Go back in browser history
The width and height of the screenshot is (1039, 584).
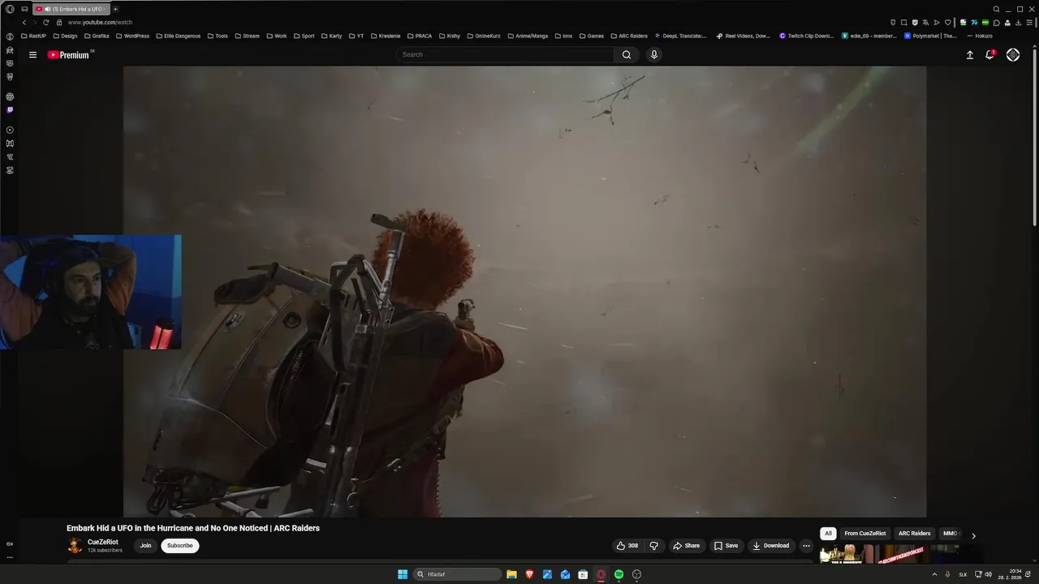coord(24,23)
